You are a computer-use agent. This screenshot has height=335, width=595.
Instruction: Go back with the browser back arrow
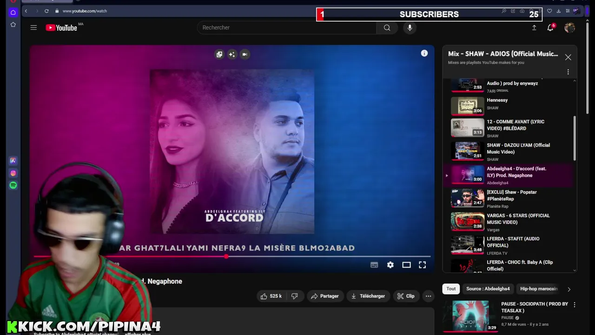pyautogui.click(x=26, y=11)
